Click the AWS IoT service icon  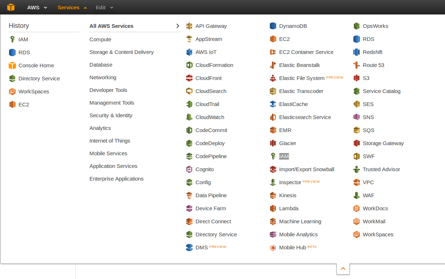pyautogui.click(x=189, y=52)
